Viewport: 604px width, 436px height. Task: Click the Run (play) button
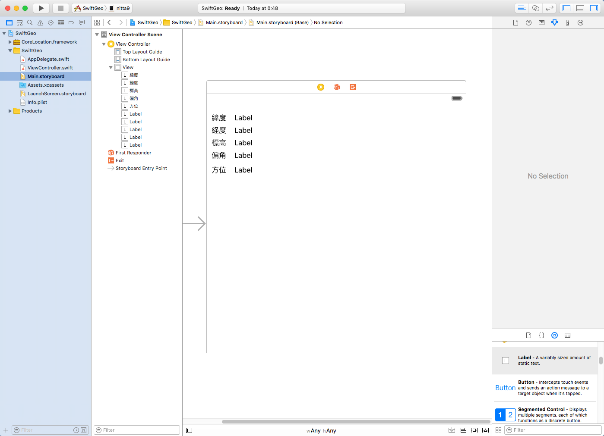[41, 8]
